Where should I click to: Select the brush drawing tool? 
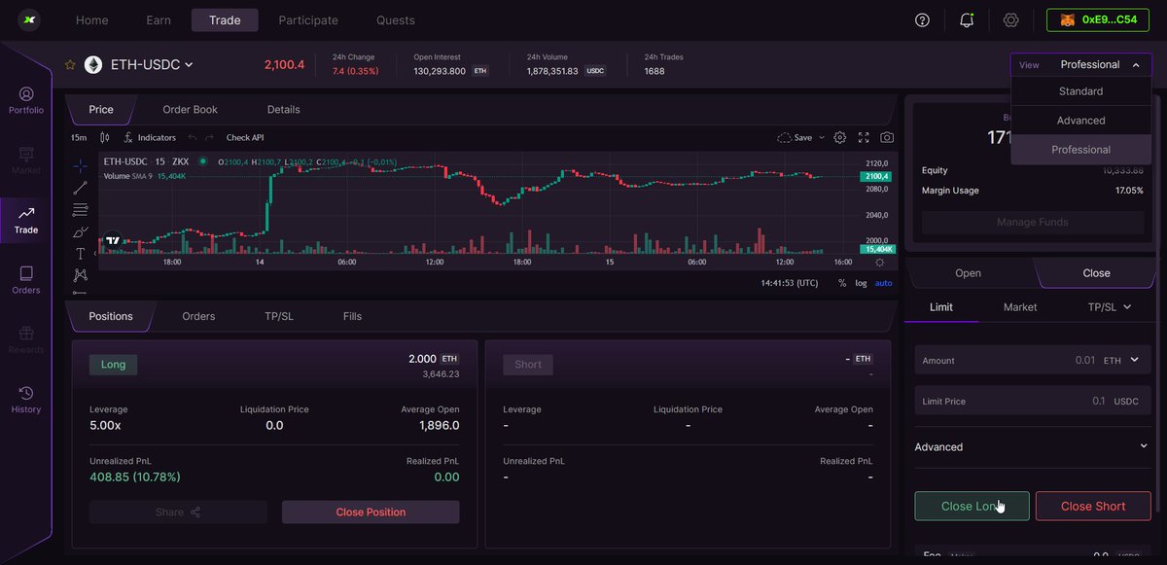point(80,232)
